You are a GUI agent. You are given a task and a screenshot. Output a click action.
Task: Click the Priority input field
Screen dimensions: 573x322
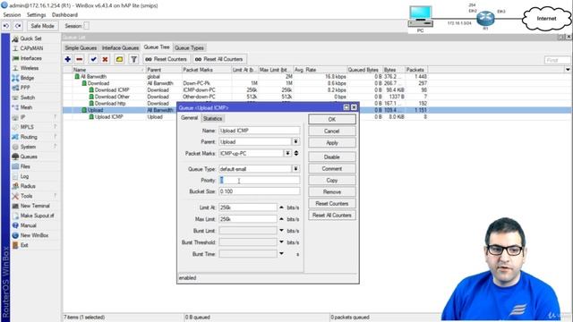coord(259,180)
